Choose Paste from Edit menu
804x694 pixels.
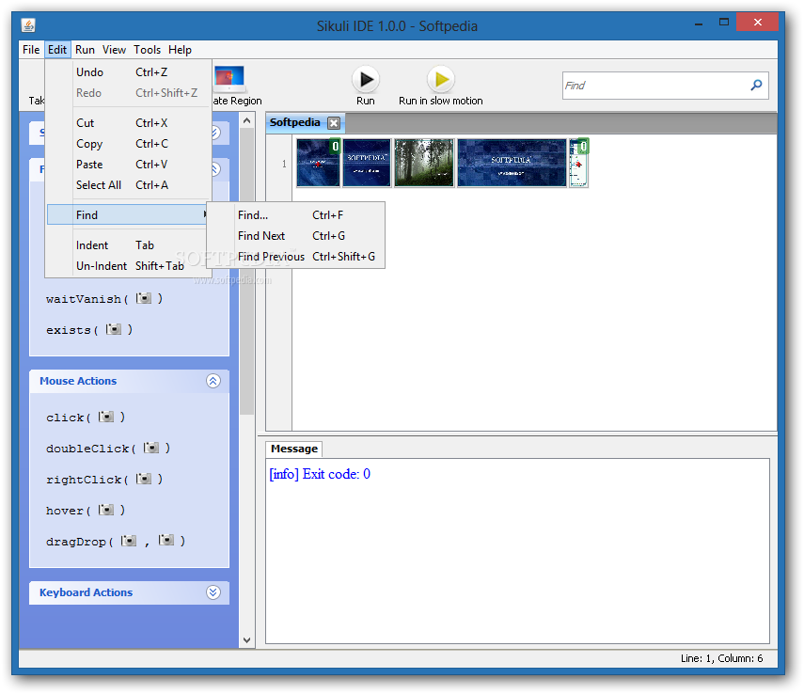tap(129, 165)
